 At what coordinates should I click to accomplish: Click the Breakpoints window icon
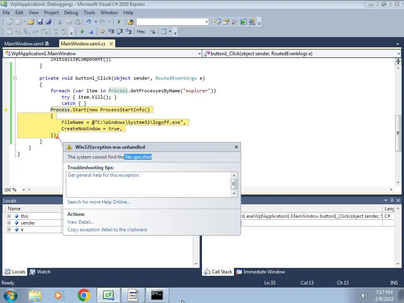tap(153, 32)
